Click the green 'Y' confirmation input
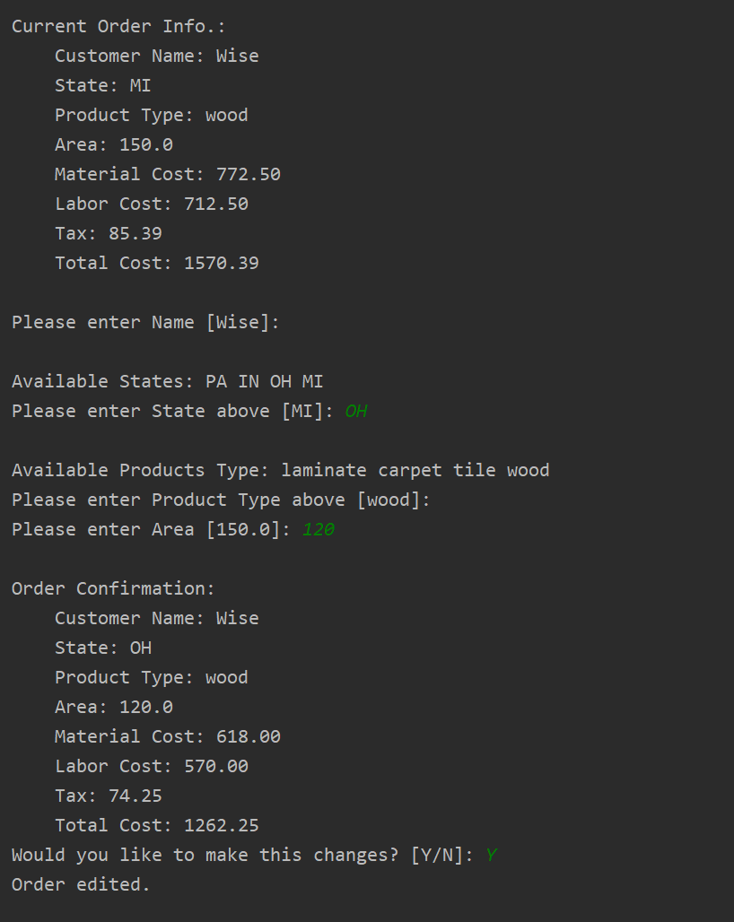This screenshot has height=922, width=734. click(x=491, y=855)
